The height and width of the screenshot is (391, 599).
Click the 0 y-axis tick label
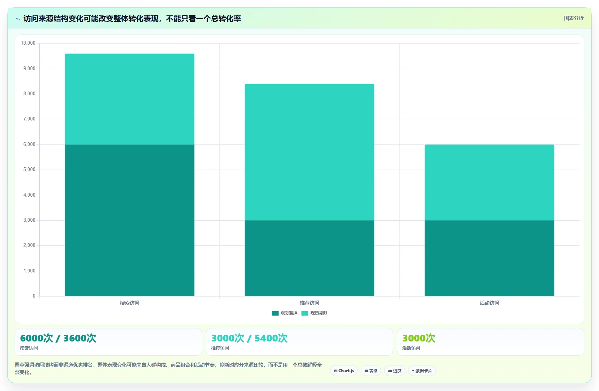tap(34, 296)
